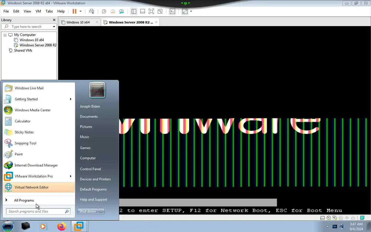This screenshot has height=232, width=371.
Task: Open the library search dropdown arrow
Action: pyautogui.click(x=54, y=27)
